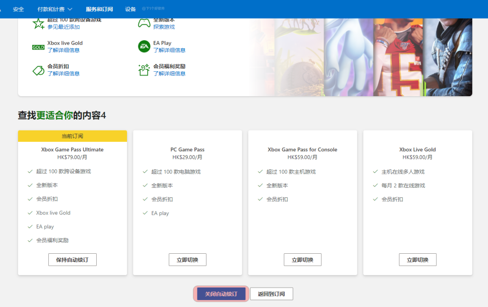The image size is (488, 307).
Task: Click the football player game artwork
Action: [398, 57]
